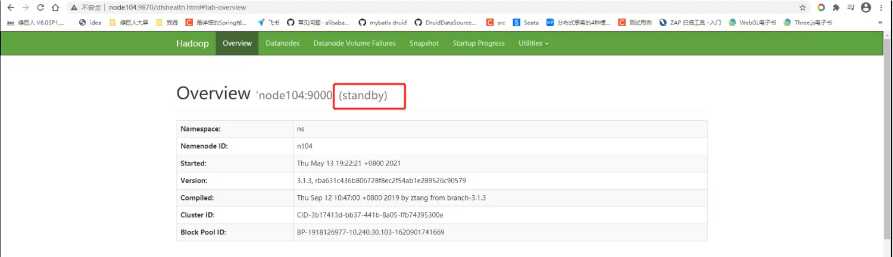Reload the page with the refresh icon
This screenshot has height=257, width=893.
pos(40,8)
